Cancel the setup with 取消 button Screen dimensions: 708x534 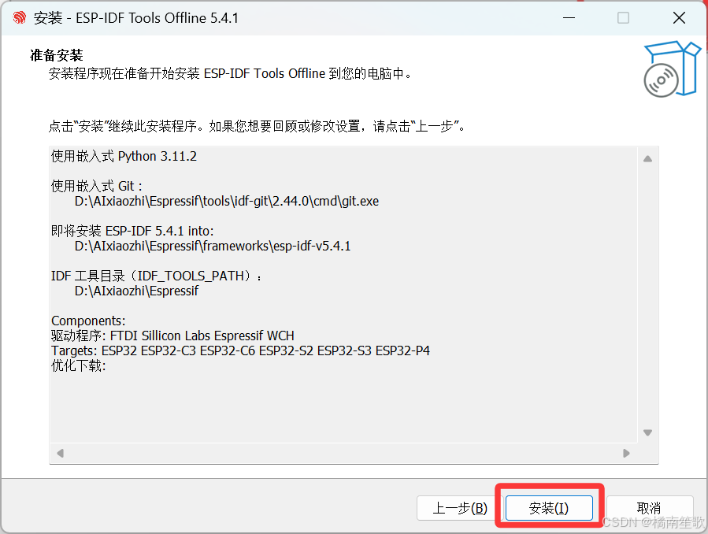coord(649,508)
